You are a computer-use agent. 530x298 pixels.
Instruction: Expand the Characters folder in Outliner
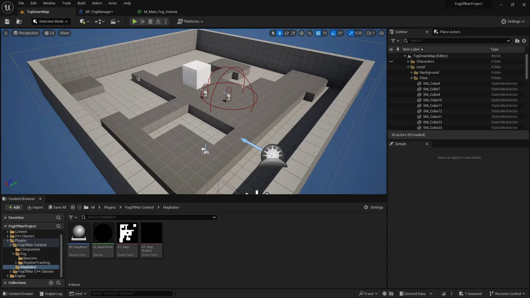[408, 62]
